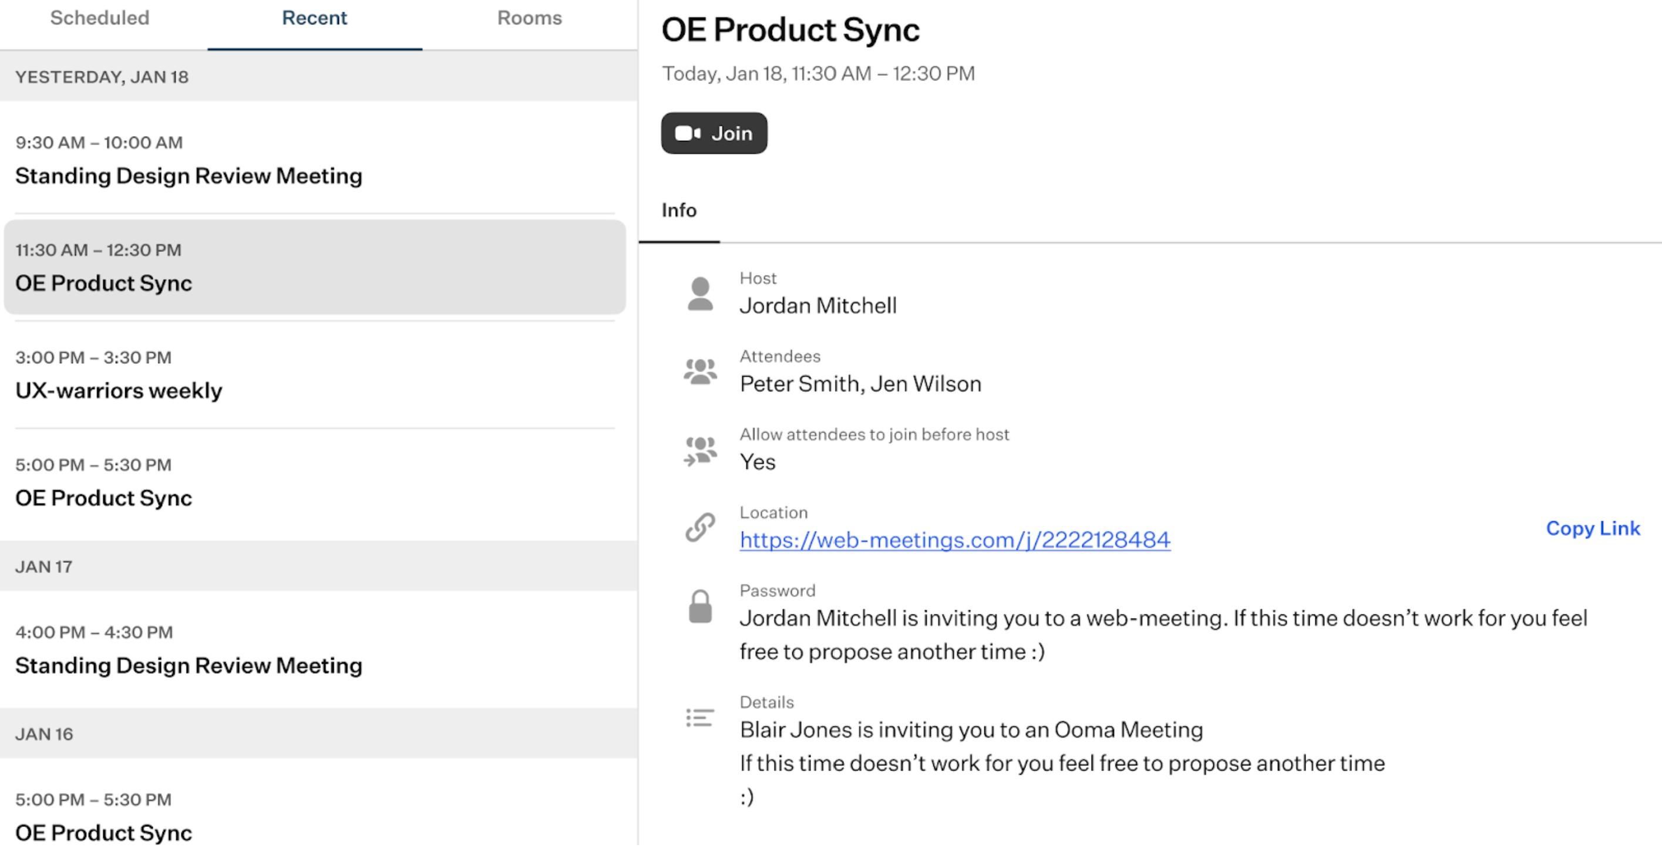Open the Jan 17 Standing Design Review Meeting
This screenshot has height=851, width=1662.
pyautogui.click(x=315, y=649)
